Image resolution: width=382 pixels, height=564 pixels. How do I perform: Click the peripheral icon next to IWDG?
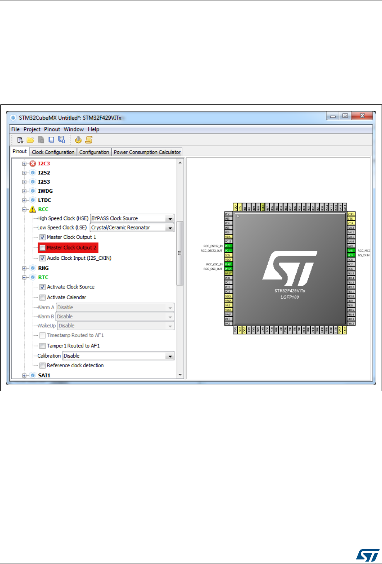(33, 191)
